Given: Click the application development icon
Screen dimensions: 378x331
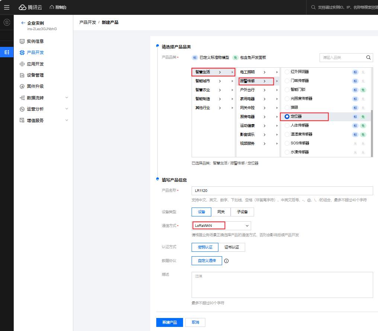Looking at the screenshot, I should 22,64.
